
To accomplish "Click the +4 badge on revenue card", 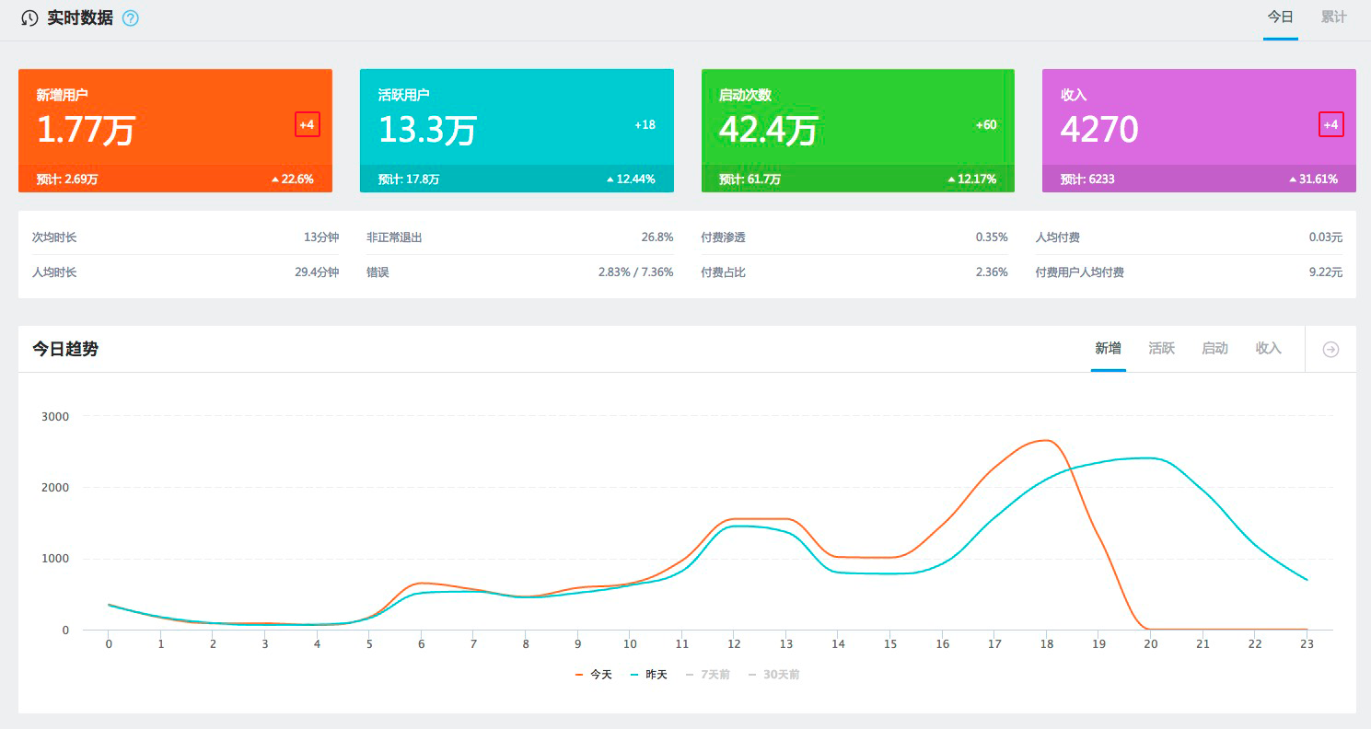I will [x=1330, y=124].
